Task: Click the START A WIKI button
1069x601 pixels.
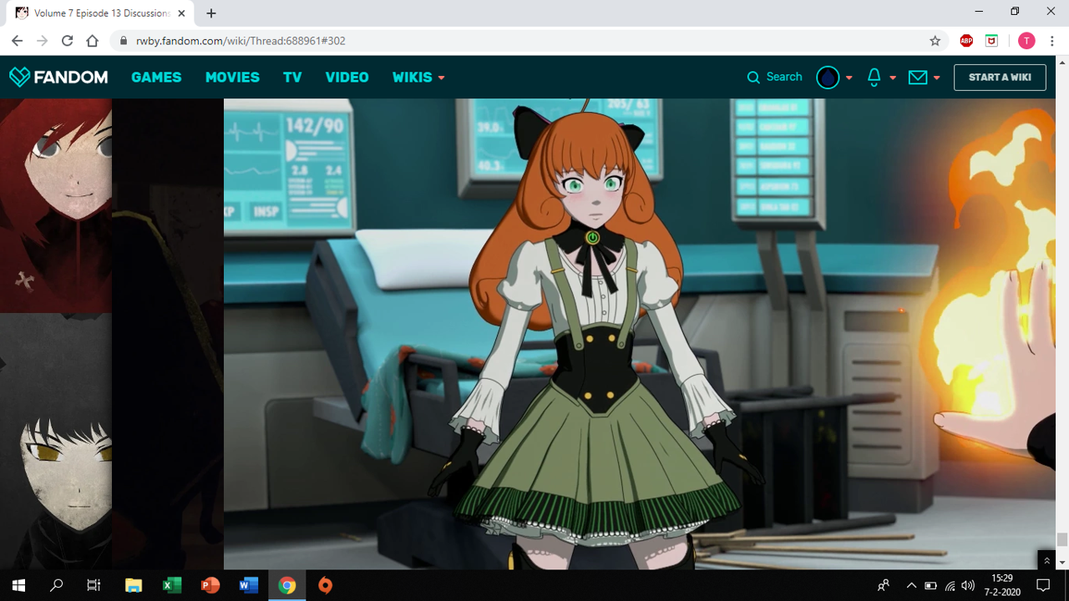Action: (1000, 78)
